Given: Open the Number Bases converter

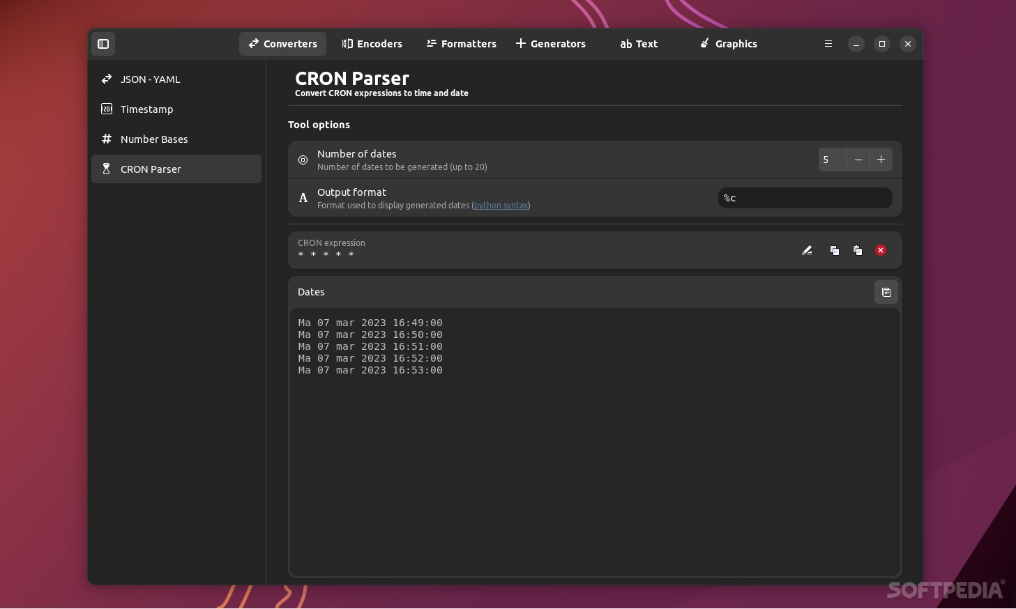Looking at the screenshot, I should [x=154, y=139].
